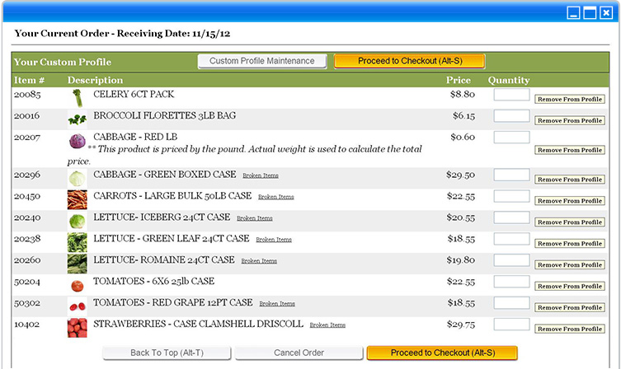Remove celery 6ct pack from profile
The image size is (621, 369).
569,99
